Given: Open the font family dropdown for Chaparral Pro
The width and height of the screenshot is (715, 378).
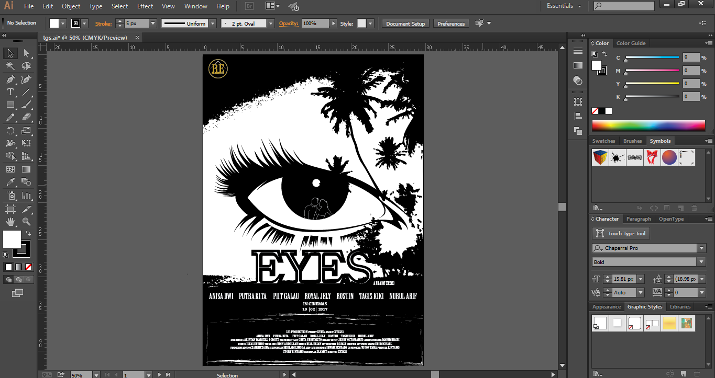Looking at the screenshot, I should pos(702,248).
